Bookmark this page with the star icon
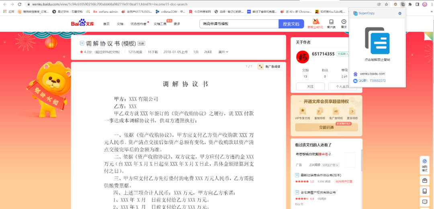This screenshot has width=434, height=209. 387,4
